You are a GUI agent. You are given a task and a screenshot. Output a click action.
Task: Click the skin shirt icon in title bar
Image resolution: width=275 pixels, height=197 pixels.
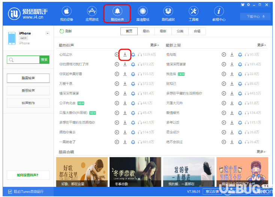point(243,5)
